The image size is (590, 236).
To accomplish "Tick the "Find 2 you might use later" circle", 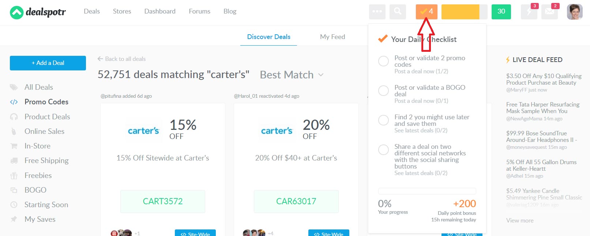I will pyautogui.click(x=383, y=120).
